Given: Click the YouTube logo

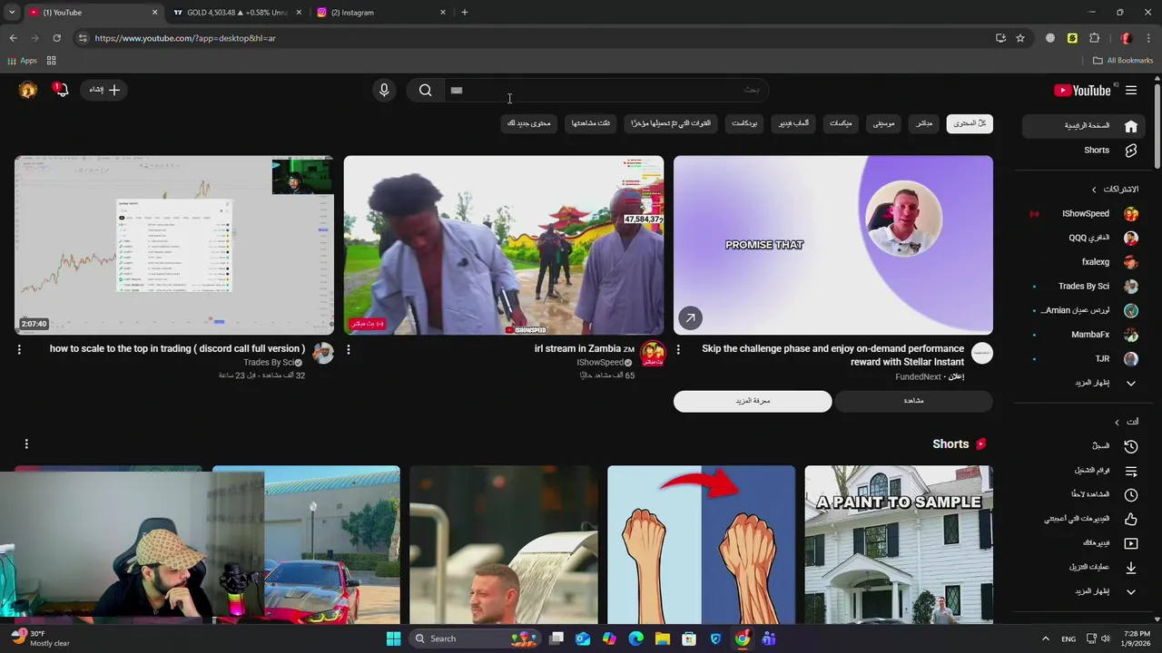Looking at the screenshot, I should coord(1082,90).
